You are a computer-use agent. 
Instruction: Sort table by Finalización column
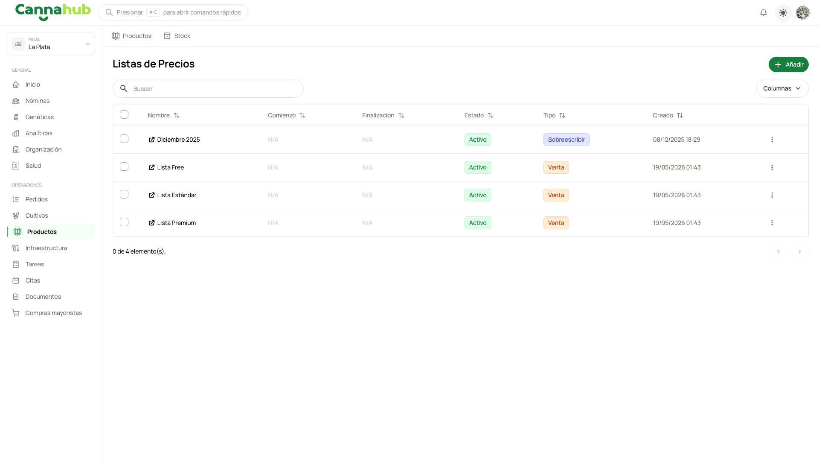383,115
